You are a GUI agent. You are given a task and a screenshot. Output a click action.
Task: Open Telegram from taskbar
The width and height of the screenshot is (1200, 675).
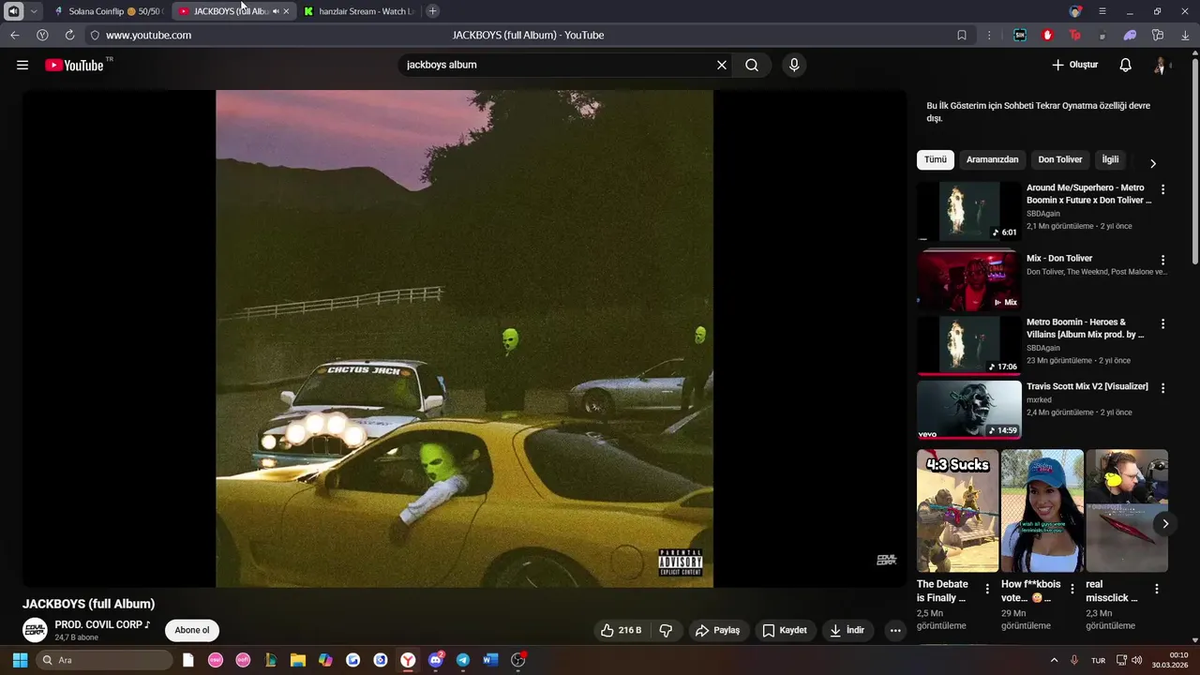pyautogui.click(x=463, y=660)
